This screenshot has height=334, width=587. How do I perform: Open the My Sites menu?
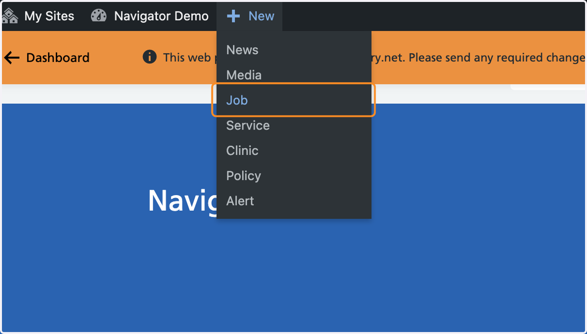click(x=39, y=16)
